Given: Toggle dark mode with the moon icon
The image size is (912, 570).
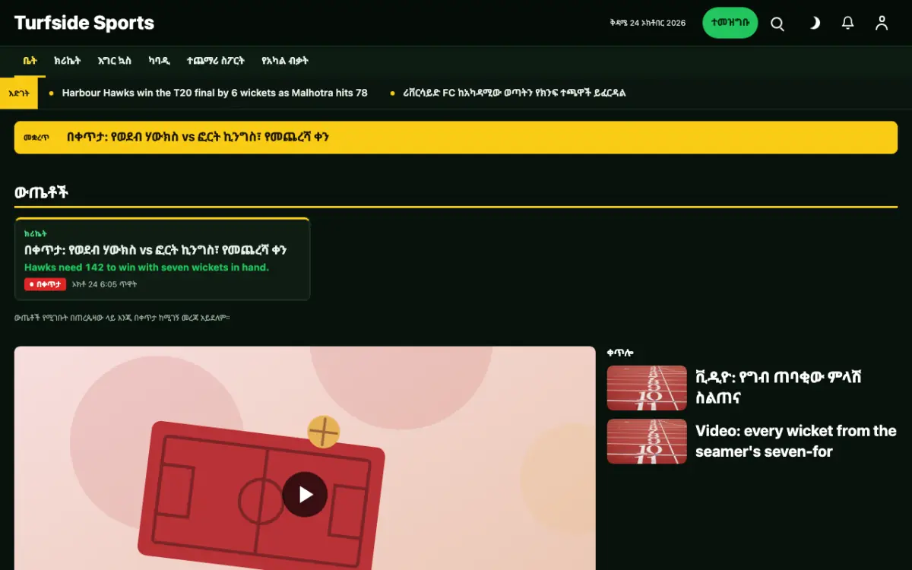Looking at the screenshot, I should (x=813, y=24).
